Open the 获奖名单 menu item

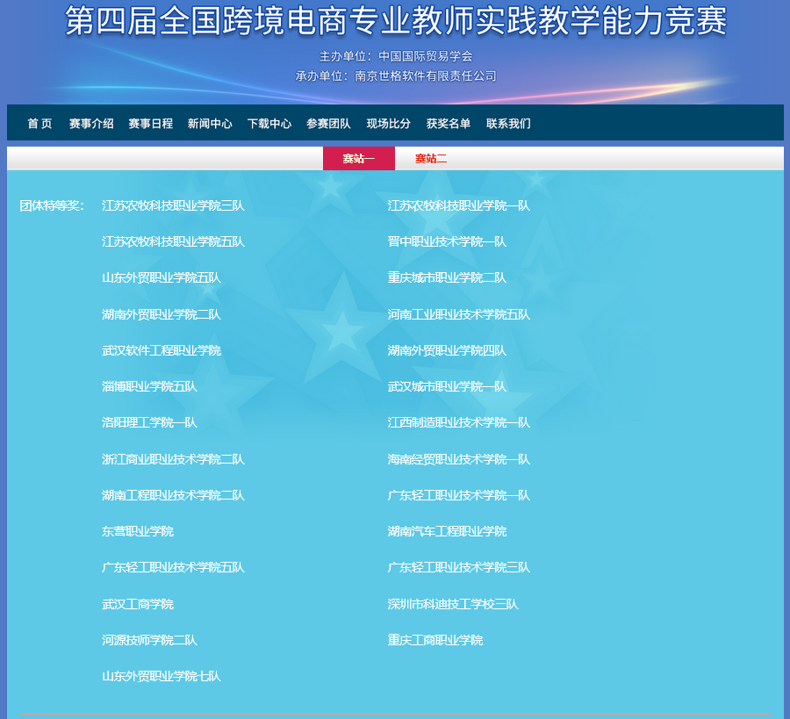point(448,124)
